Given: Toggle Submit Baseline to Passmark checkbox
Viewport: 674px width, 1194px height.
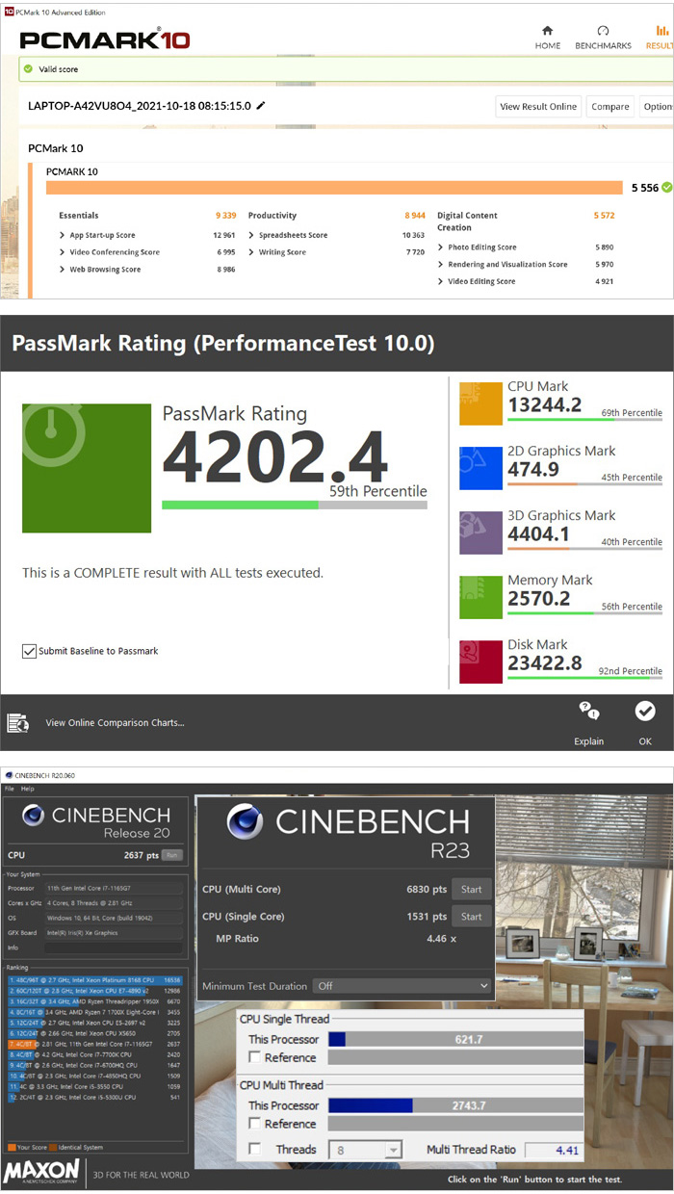Looking at the screenshot, I should coord(29,651).
